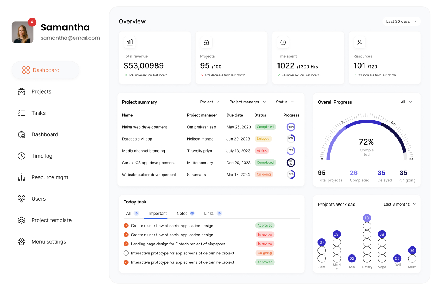Uncheck the Landing page design Fintech task
437x292 pixels.
pos(126,244)
